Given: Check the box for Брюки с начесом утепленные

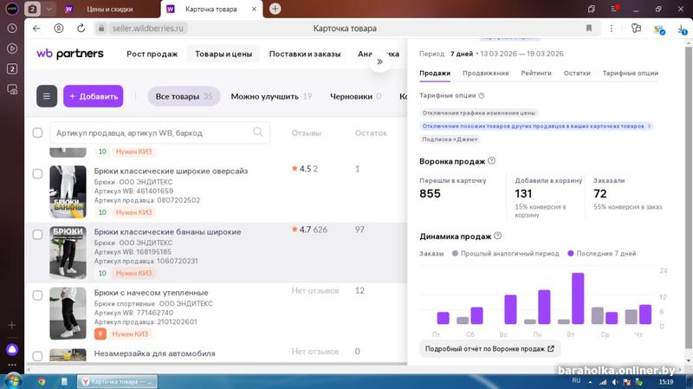Looking at the screenshot, I should (37, 295).
